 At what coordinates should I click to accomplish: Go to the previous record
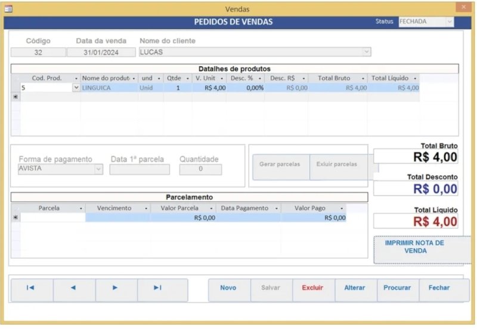click(73, 288)
